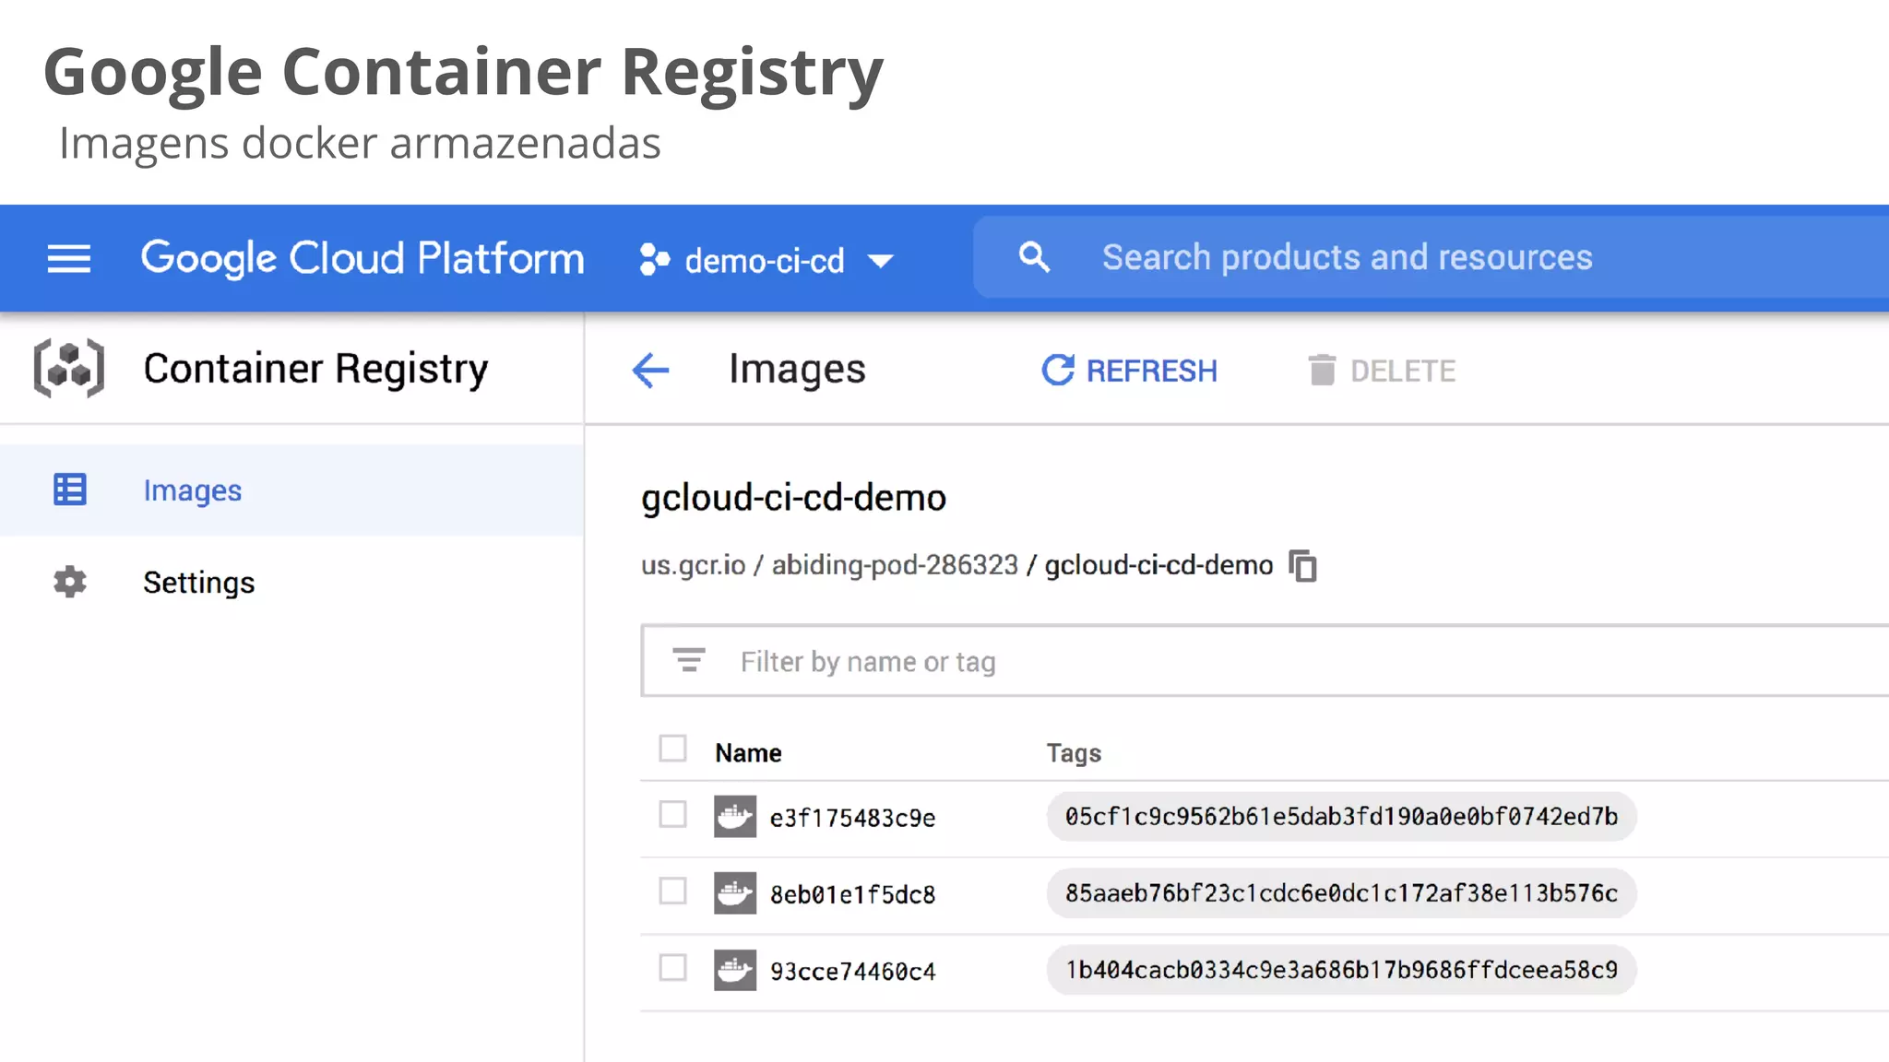The height and width of the screenshot is (1062, 1889).
Task: Click the Images list icon in sidebar
Action: point(70,490)
